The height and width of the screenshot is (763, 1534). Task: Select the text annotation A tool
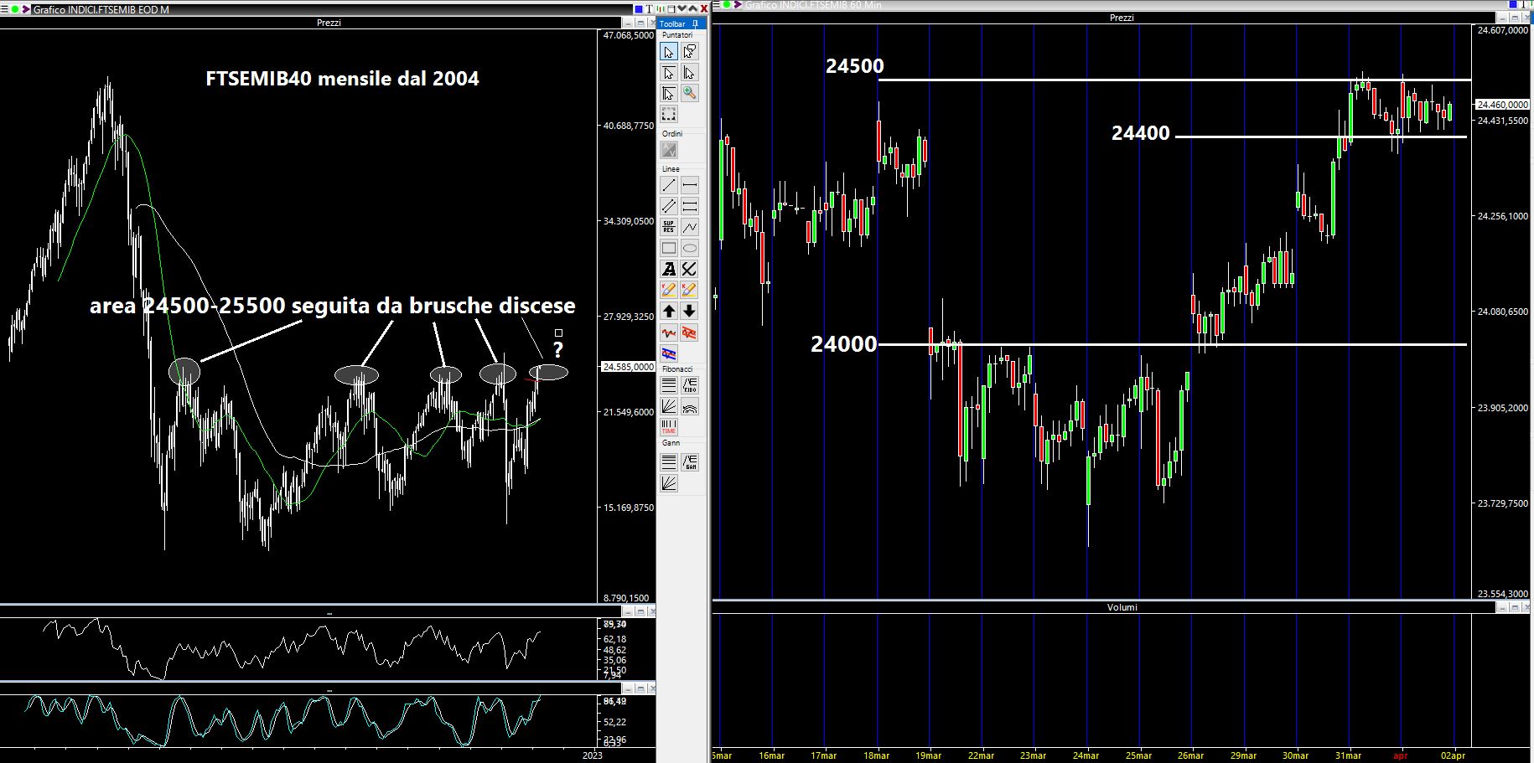tap(668, 269)
